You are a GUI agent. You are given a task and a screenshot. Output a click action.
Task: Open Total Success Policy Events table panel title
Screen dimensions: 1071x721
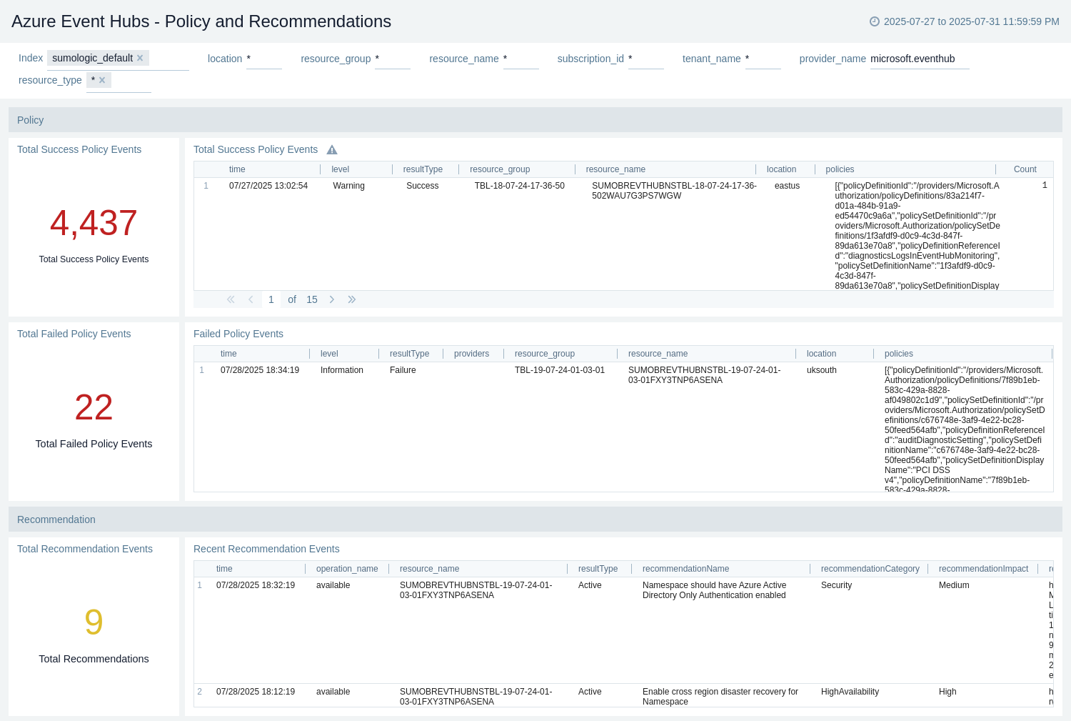pos(256,149)
